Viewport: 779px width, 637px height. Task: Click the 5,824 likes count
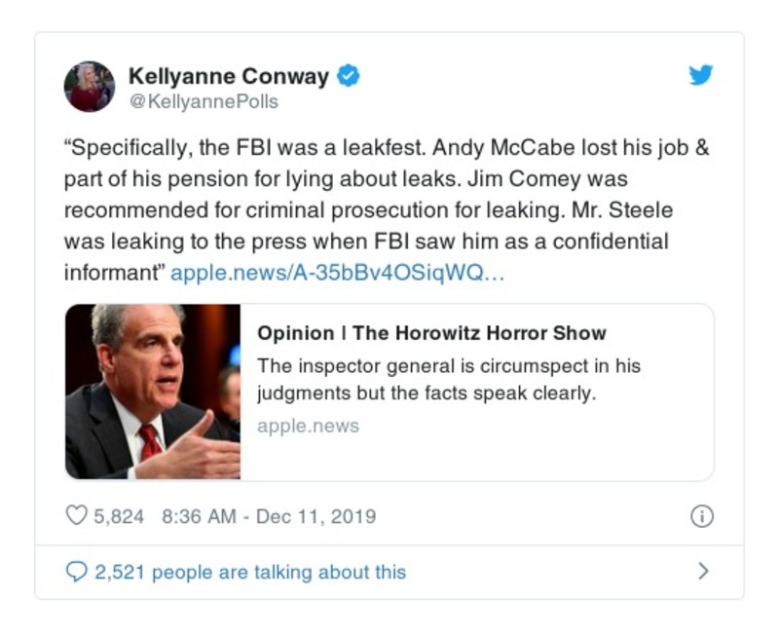(x=119, y=516)
